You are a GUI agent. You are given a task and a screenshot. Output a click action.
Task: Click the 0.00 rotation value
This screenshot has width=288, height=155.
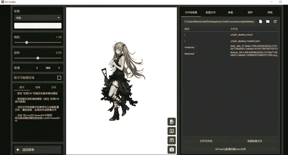point(59,53)
